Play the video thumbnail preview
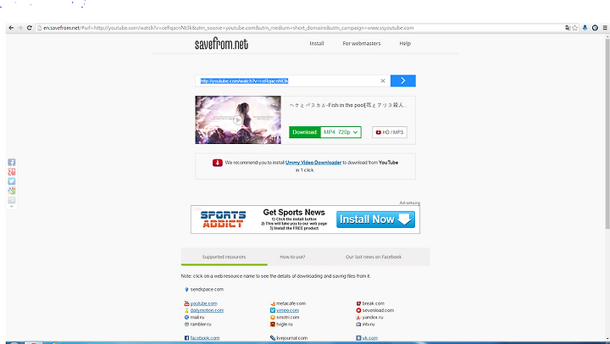This screenshot has height=344, width=610. pos(238,119)
